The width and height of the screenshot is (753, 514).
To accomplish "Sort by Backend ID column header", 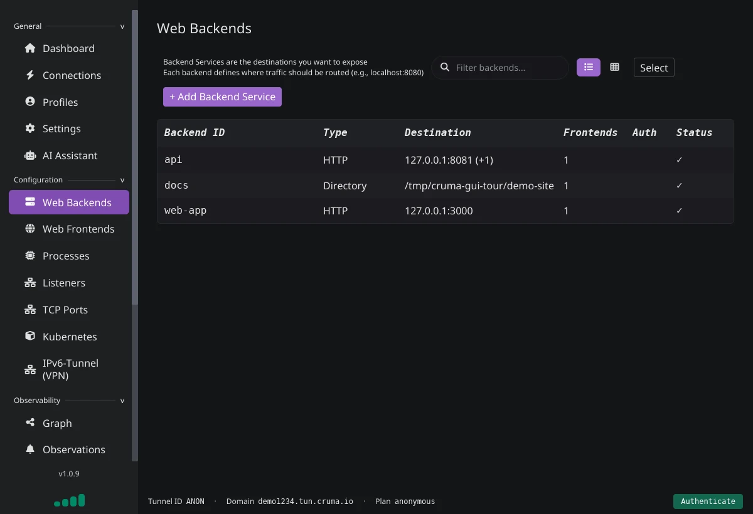I will click(195, 132).
